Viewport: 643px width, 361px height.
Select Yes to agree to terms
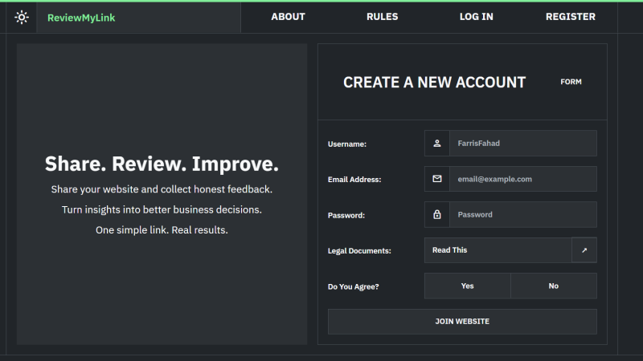(467, 286)
